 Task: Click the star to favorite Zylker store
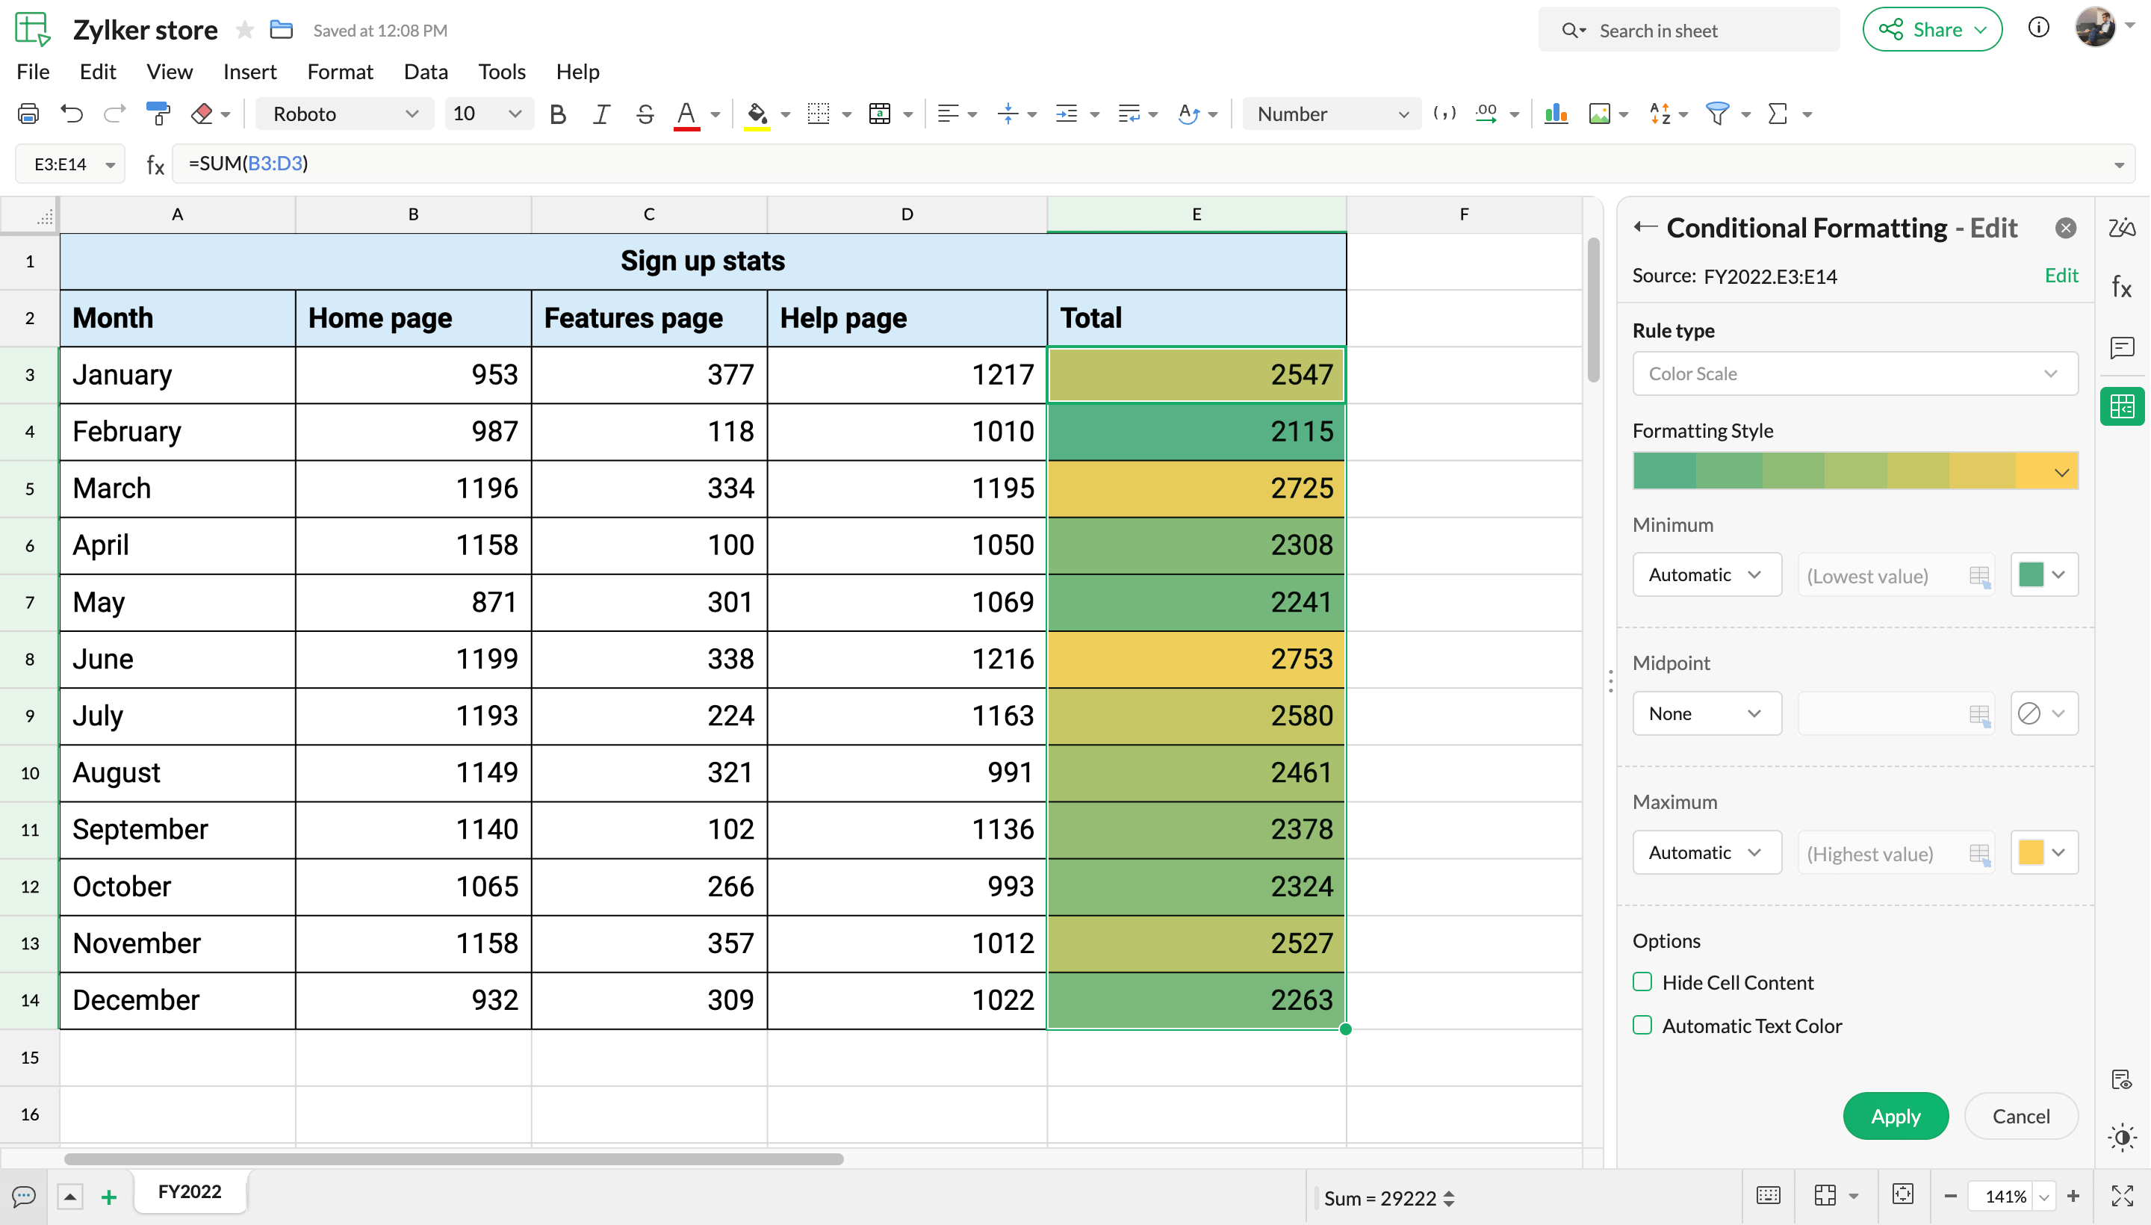[245, 31]
